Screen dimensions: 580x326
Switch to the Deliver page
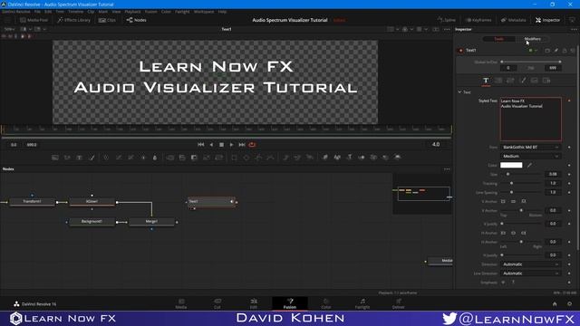(399, 303)
